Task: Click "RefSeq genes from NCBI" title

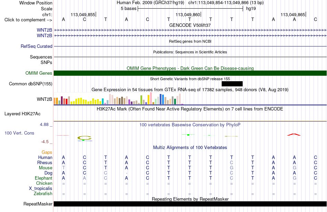Action: pos(190,42)
